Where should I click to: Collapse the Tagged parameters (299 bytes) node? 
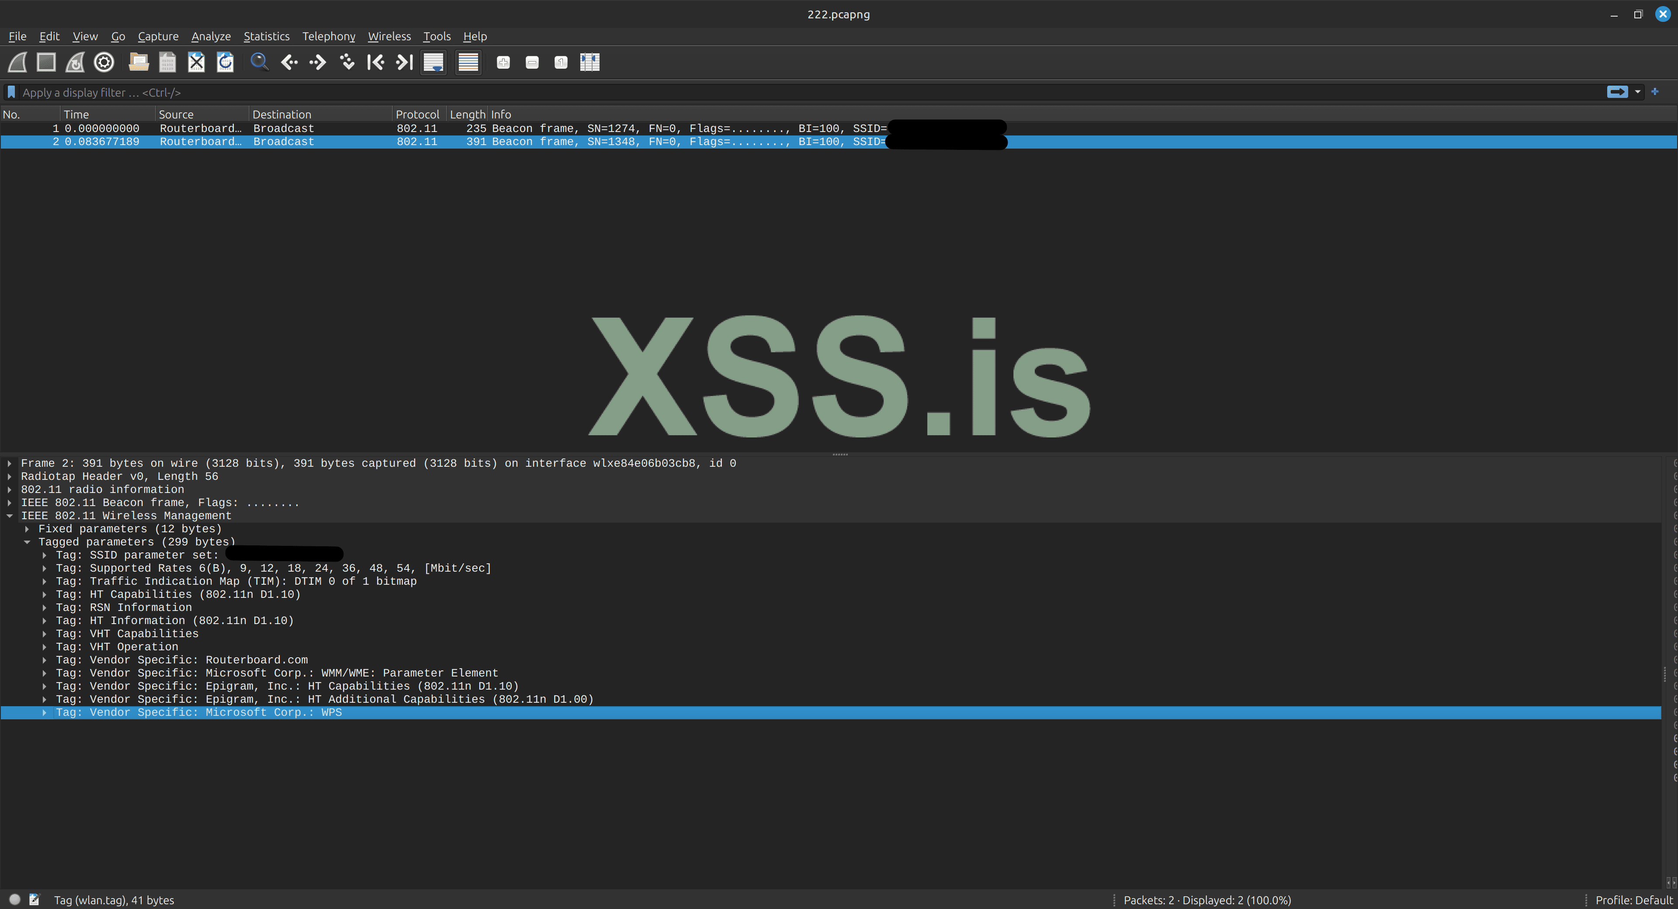pyautogui.click(x=28, y=542)
